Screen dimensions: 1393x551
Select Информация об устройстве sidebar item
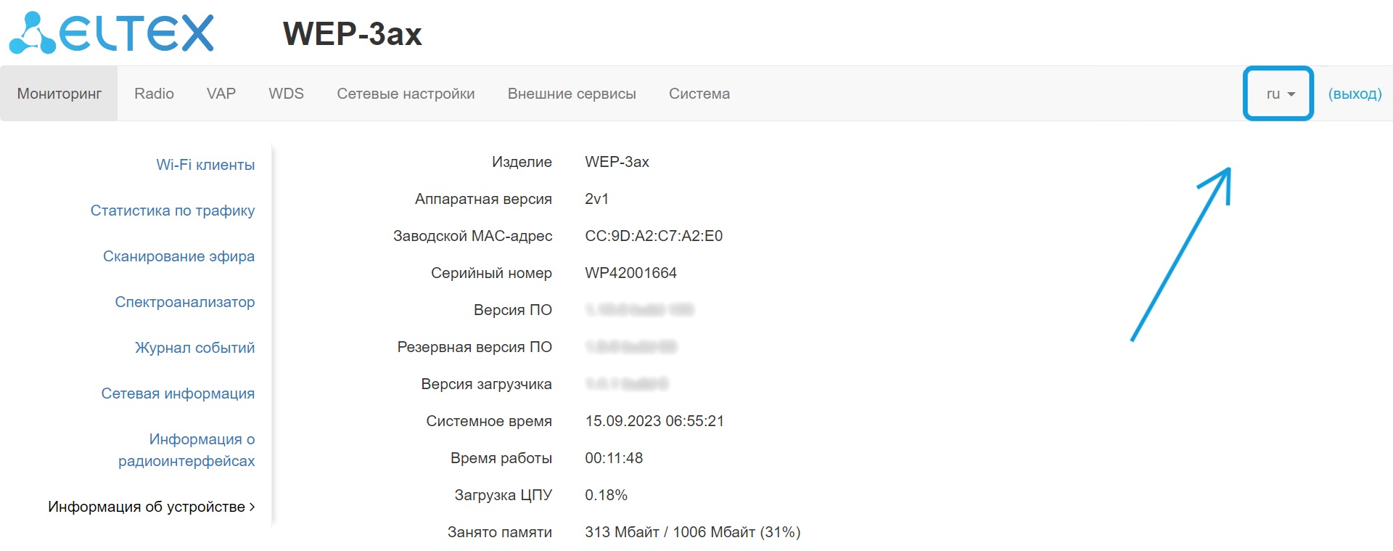tap(151, 507)
